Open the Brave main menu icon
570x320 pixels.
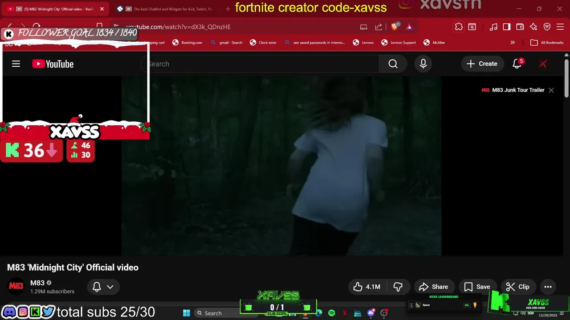pos(561,27)
